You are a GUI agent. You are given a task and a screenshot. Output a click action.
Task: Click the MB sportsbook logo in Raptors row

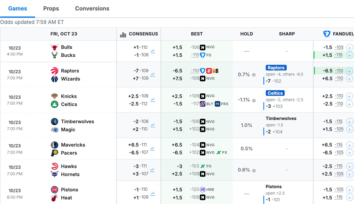[x=215, y=71]
